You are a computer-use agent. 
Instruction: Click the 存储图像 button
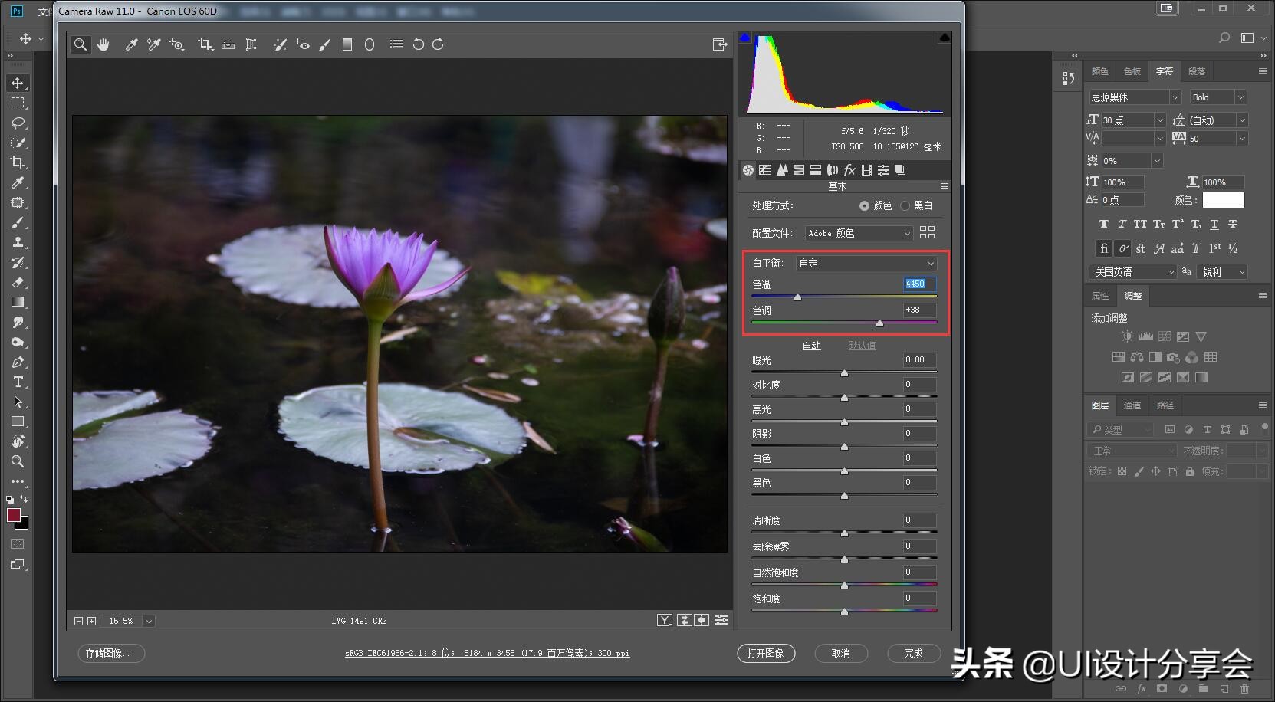pos(110,653)
